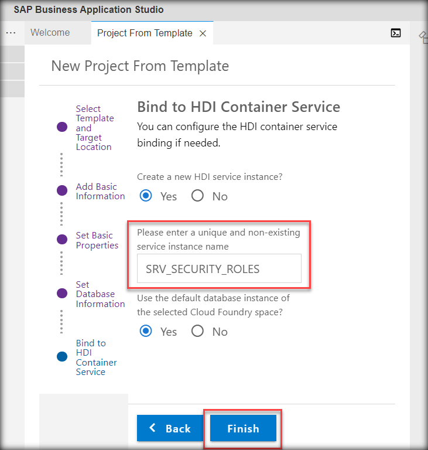Click the blue Bind to HDI step circle
Screen dimensions: 428x450
tap(62, 356)
